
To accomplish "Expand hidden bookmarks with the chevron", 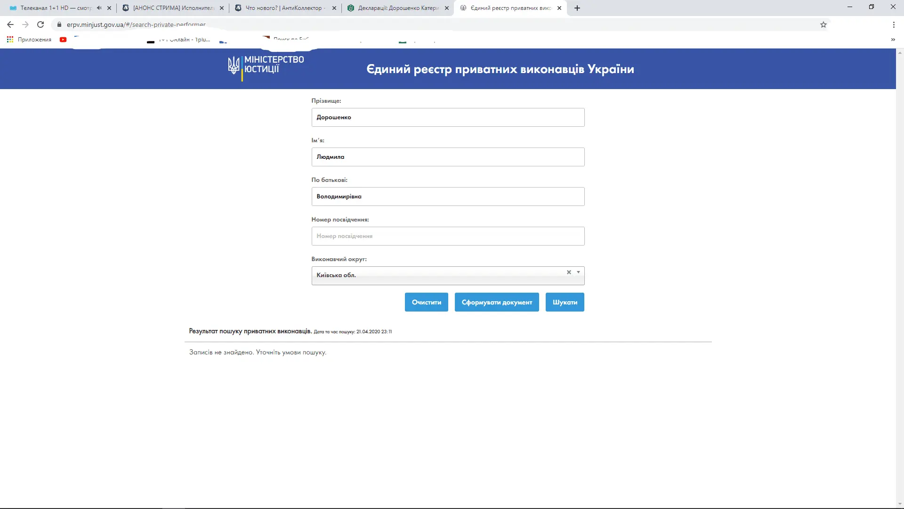I will [x=893, y=40].
